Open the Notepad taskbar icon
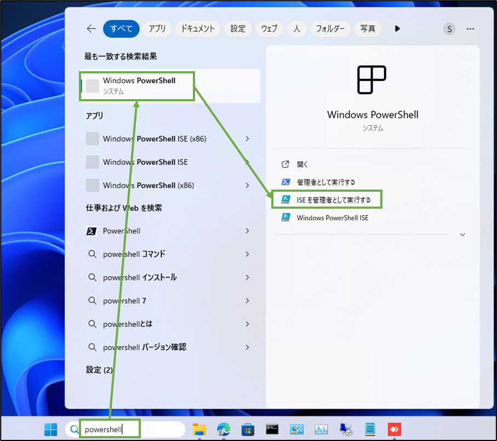The height and width of the screenshot is (441, 497). tap(370, 429)
